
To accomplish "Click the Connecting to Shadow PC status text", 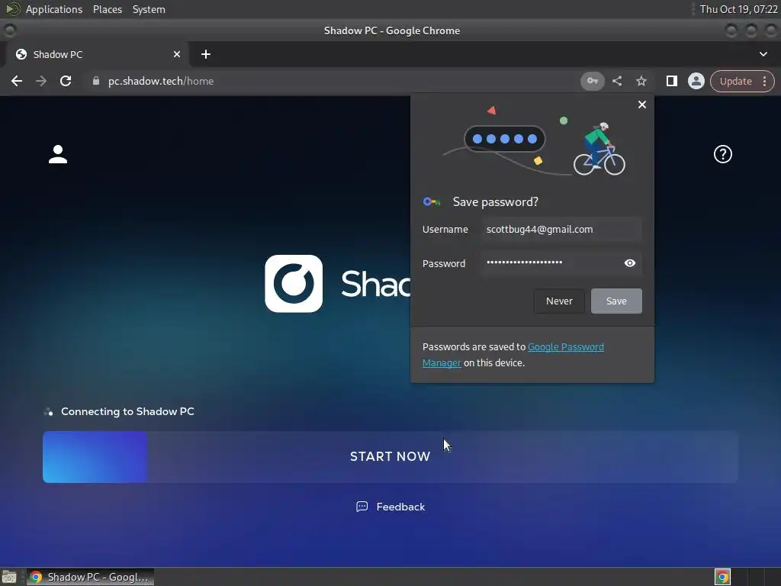I will click(x=127, y=411).
